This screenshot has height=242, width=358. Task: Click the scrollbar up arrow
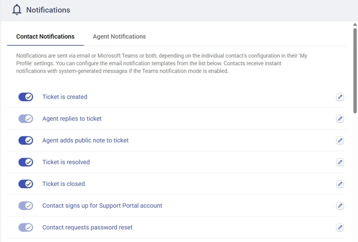coord(355,25)
